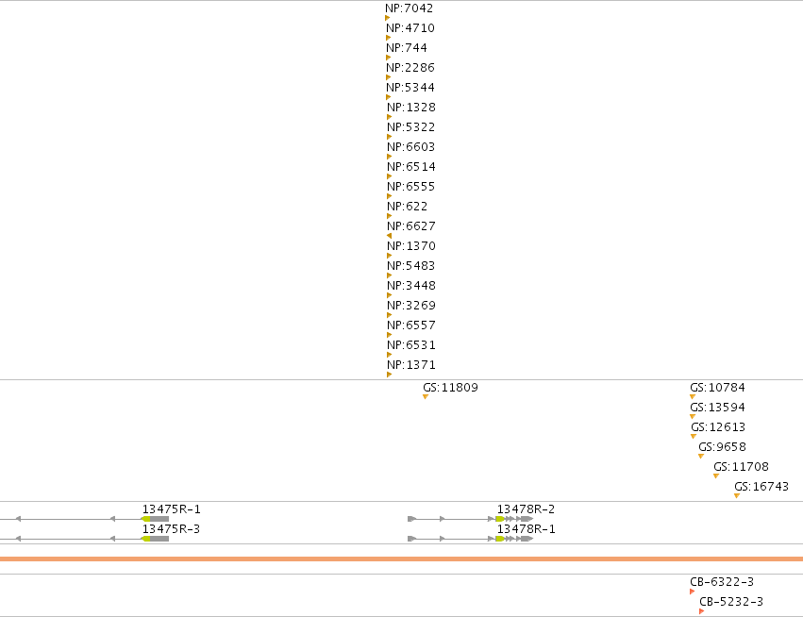Select the NP:5322 label
Image resolution: width=803 pixels, height=617 pixels.
411,127
